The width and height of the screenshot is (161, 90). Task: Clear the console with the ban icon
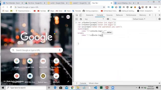[x=81, y=19]
